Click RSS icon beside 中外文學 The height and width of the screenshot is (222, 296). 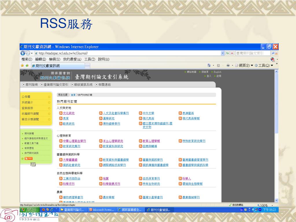140,113
